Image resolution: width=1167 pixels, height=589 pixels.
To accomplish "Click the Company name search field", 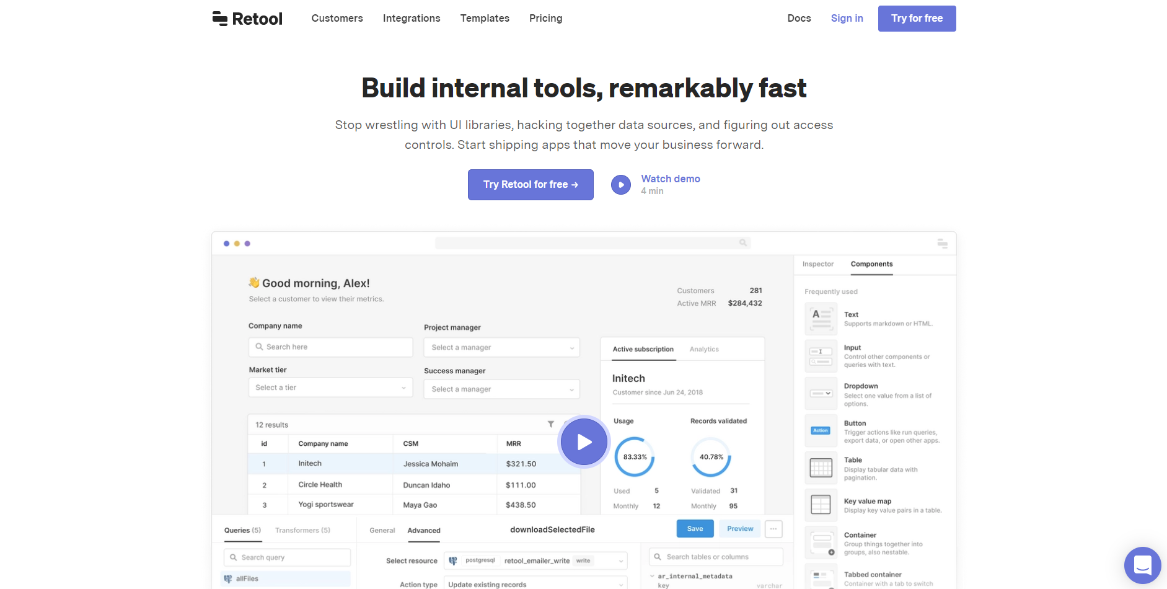I will (330, 347).
